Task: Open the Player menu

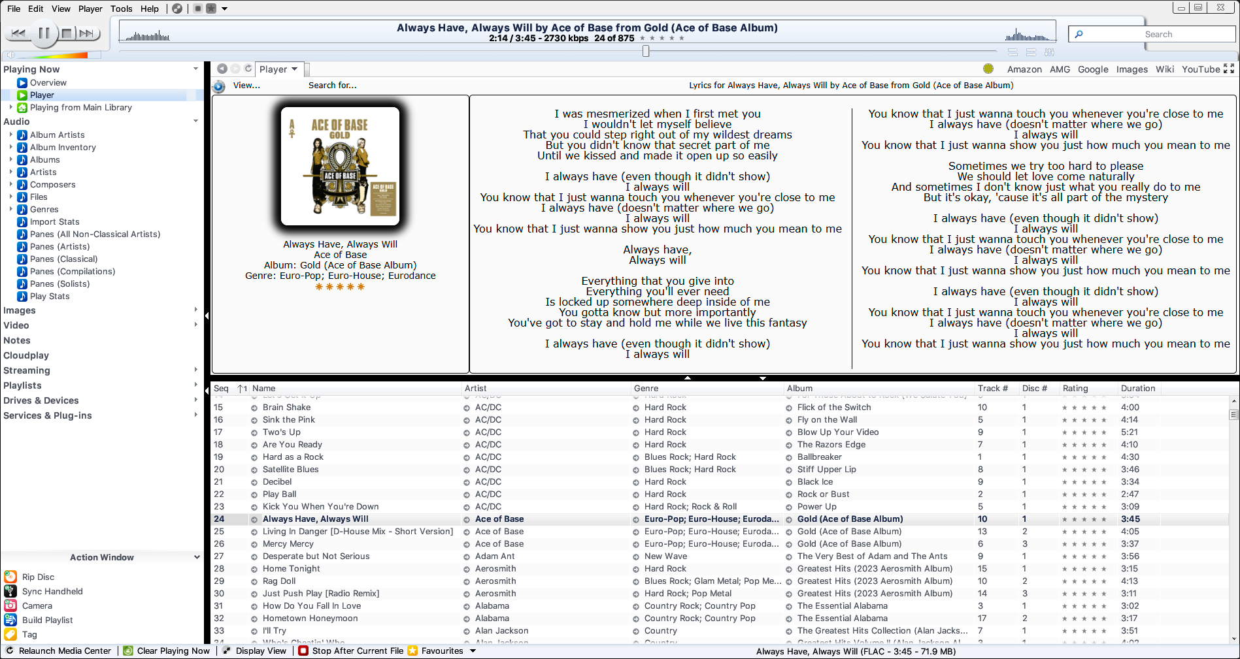Action: (x=90, y=8)
